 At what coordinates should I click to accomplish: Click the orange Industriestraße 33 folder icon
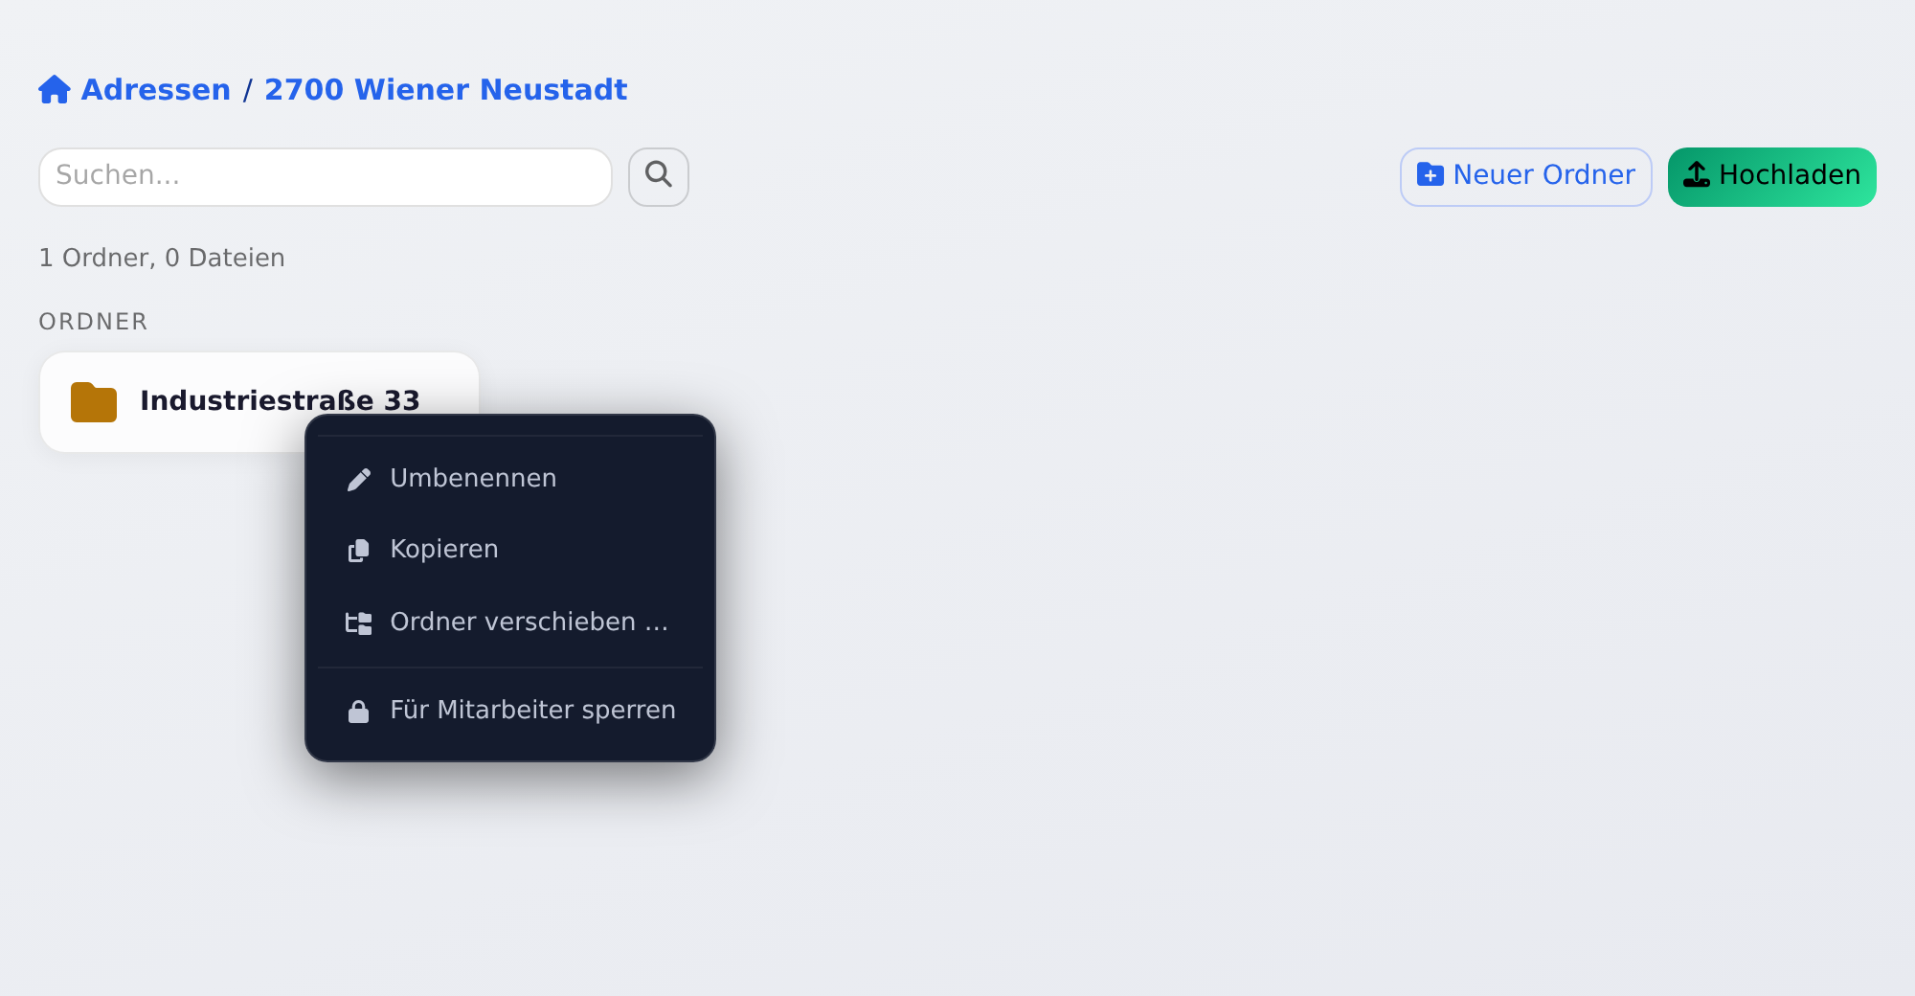click(94, 402)
